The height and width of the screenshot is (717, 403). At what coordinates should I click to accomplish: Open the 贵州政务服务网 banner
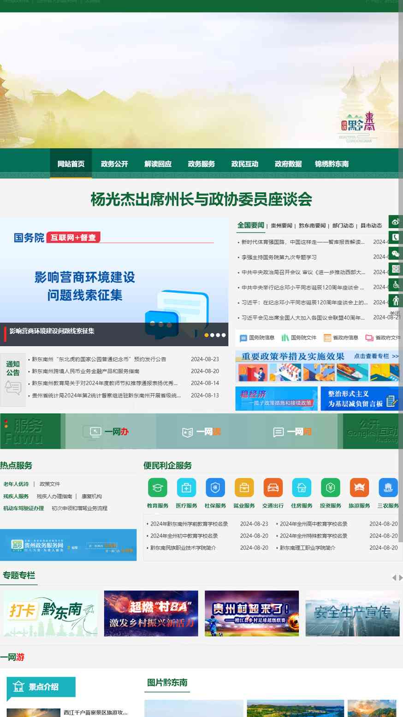(x=68, y=545)
